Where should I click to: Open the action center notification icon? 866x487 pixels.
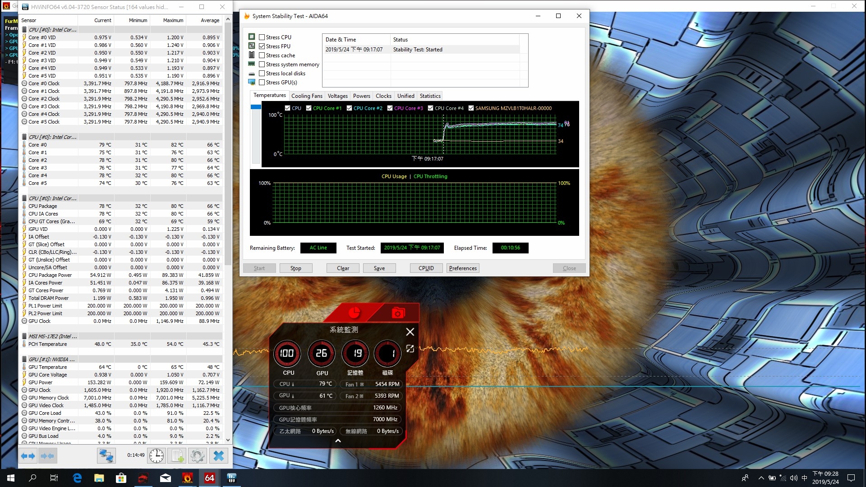[851, 478]
